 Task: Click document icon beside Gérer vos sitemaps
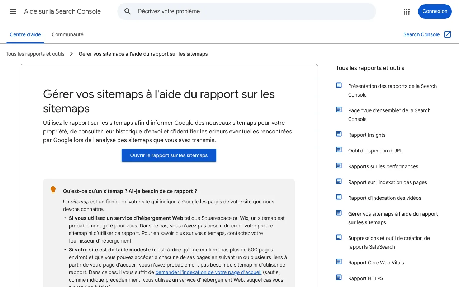[x=339, y=213]
